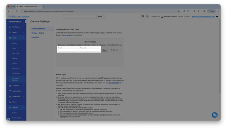The height and width of the screenshot is (129, 227).
Task: Click the site info icon in the address bar
Action: click(x=21, y=11)
